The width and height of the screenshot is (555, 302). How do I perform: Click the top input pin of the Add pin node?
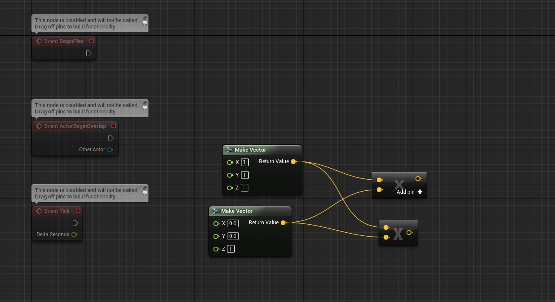click(x=379, y=180)
